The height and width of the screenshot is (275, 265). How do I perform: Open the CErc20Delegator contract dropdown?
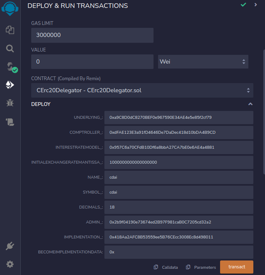[x=142, y=90]
